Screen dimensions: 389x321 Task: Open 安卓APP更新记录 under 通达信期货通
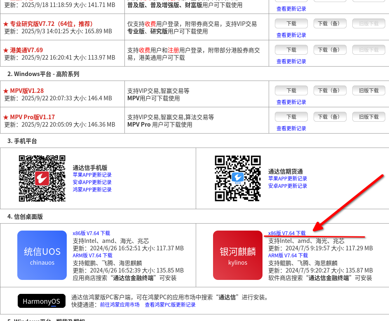click(x=288, y=186)
